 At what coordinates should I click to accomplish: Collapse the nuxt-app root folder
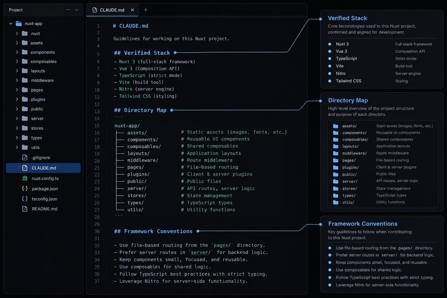click(x=11, y=24)
